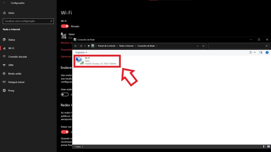Click the airplane mode icon
The width and height of the screenshot is (271, 152).
pos(4,73)
